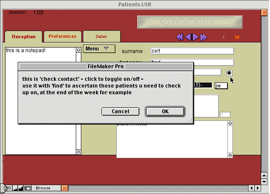Click the record count 30
This screenshot has height=194, width=270.
coord(237,37)
